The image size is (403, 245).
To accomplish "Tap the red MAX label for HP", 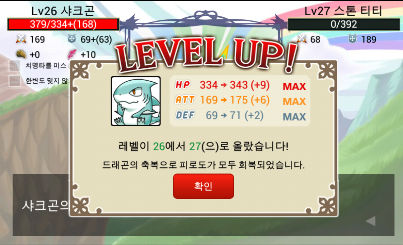I will pos(294,86).
